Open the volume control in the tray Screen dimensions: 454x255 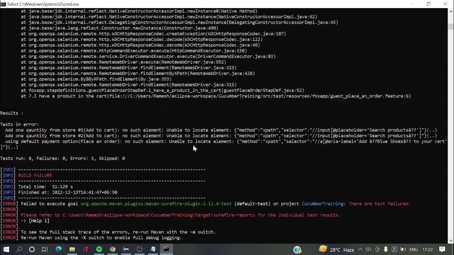pos(369,249)
